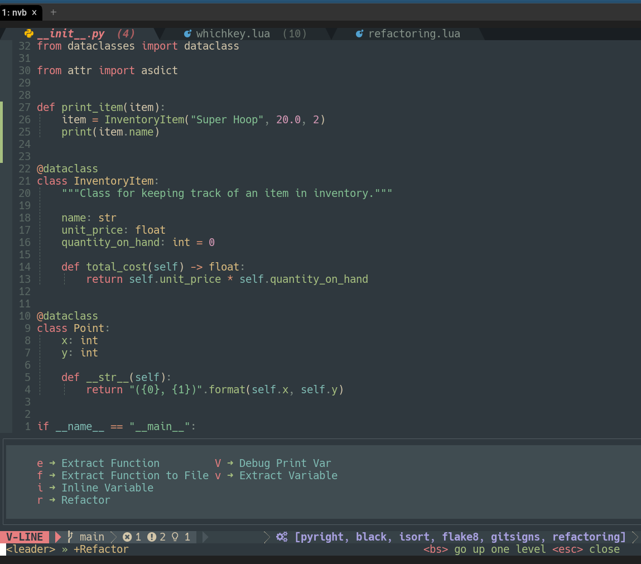Close the nvb tmux tab with its x

pyautogui.click(x=35, y=12)
